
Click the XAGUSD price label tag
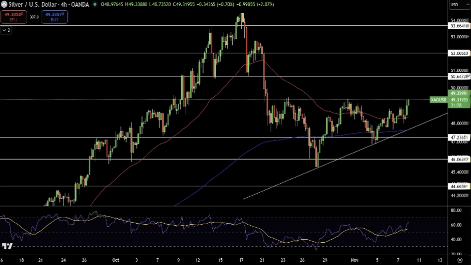(438, 99)
